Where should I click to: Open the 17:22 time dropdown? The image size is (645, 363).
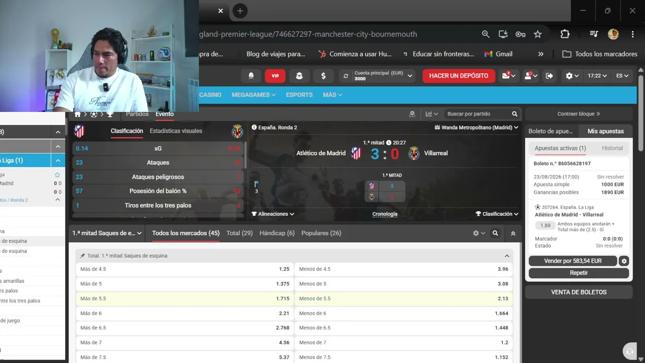[597, 76]
